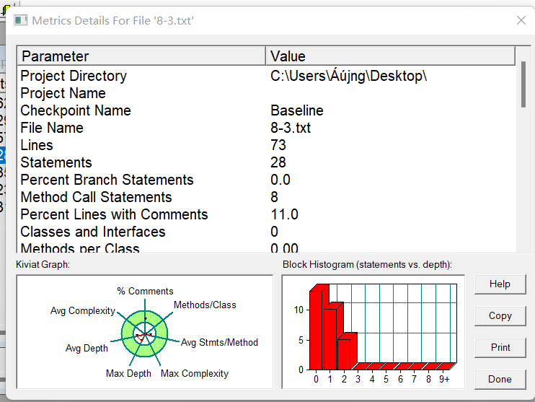This screenshot has height=402, width=535.
Task: Select the Checkpoint Name row
Action: coord(266,110)
